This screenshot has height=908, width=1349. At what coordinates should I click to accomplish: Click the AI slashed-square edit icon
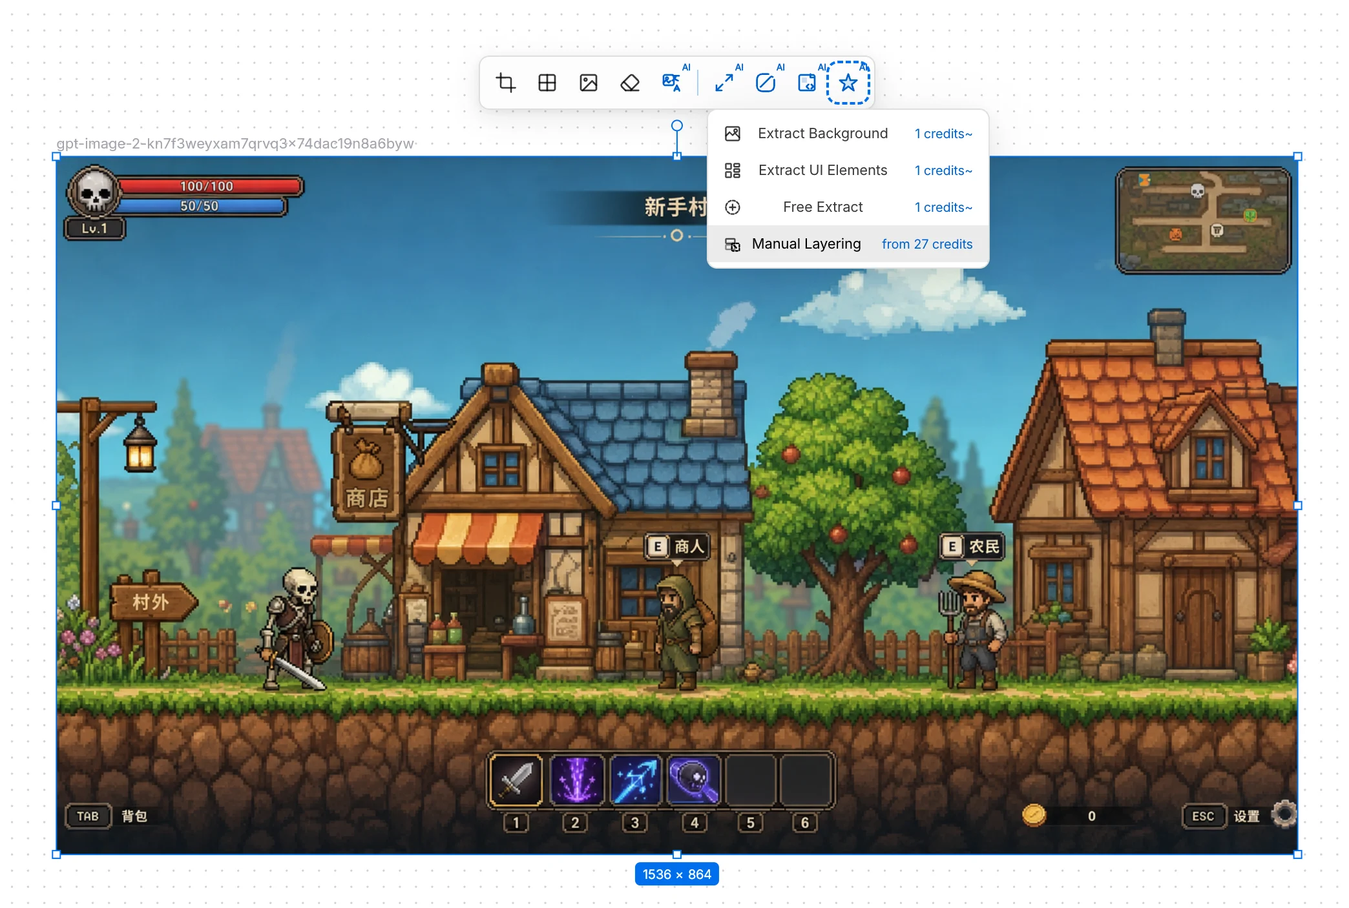766,83
